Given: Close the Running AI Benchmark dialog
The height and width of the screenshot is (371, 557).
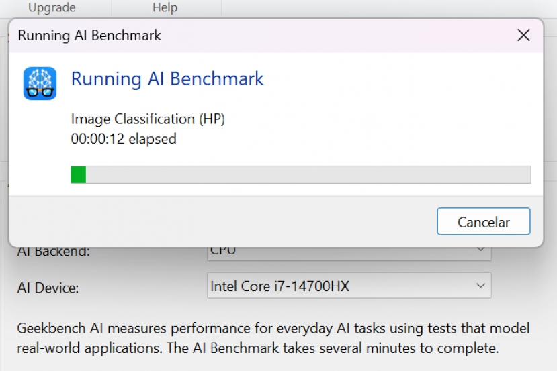Looking at the screenshot, I should (x=523, y=35).
